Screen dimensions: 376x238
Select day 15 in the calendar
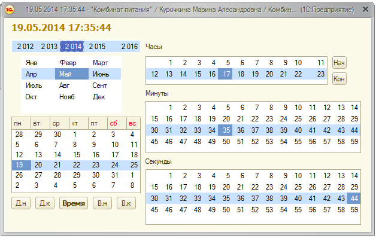coord(77,155)
